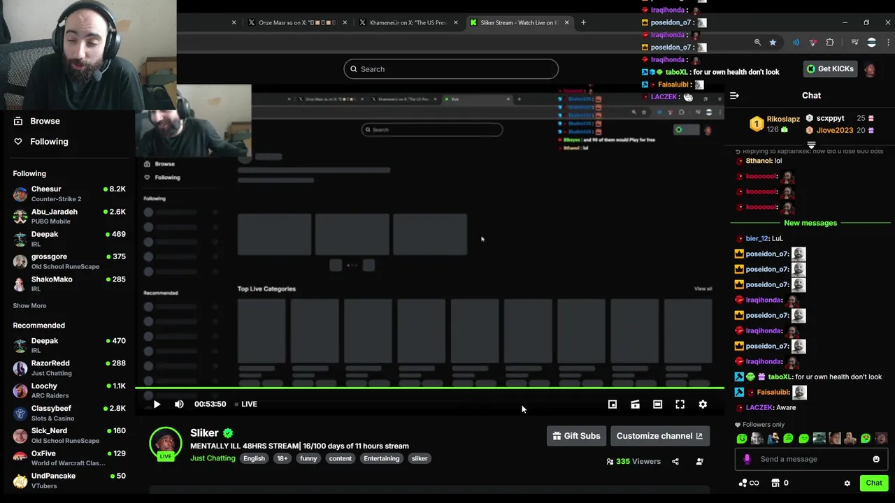Click the Send a message field
895x503 pixels.
point(811,459)
